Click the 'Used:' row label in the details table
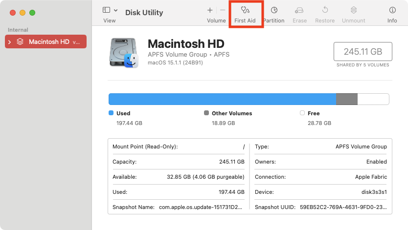Screen dimensions: 408x230 [x=120, y=192]
